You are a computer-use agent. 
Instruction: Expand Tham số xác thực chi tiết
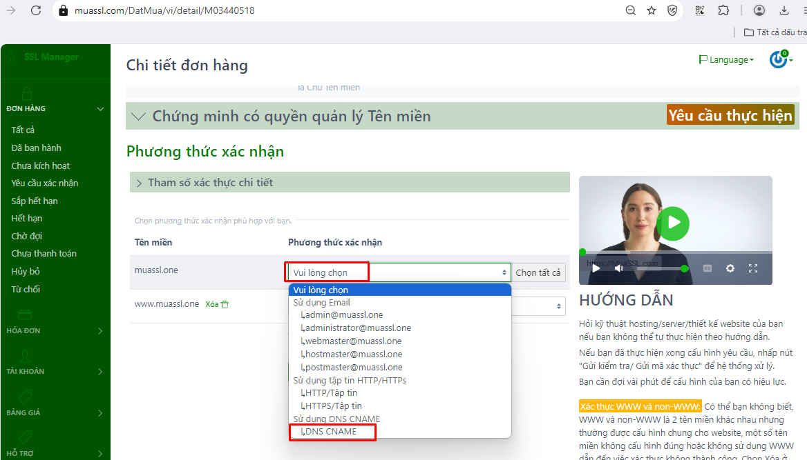pos(210,183)
